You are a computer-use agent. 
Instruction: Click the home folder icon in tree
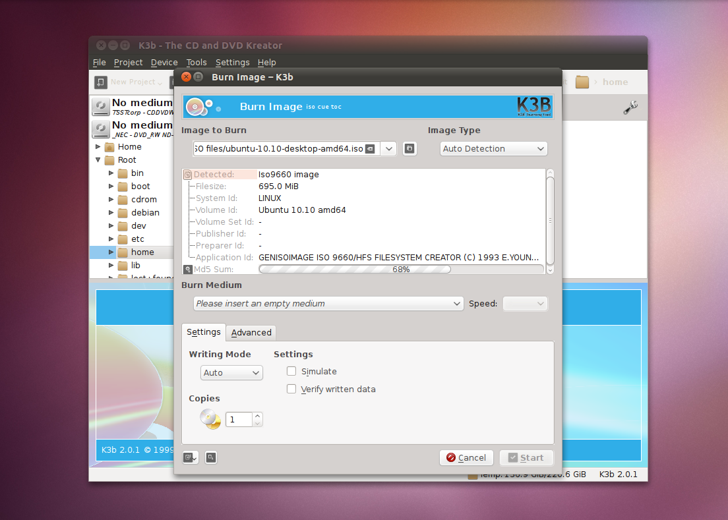point(123,252)
